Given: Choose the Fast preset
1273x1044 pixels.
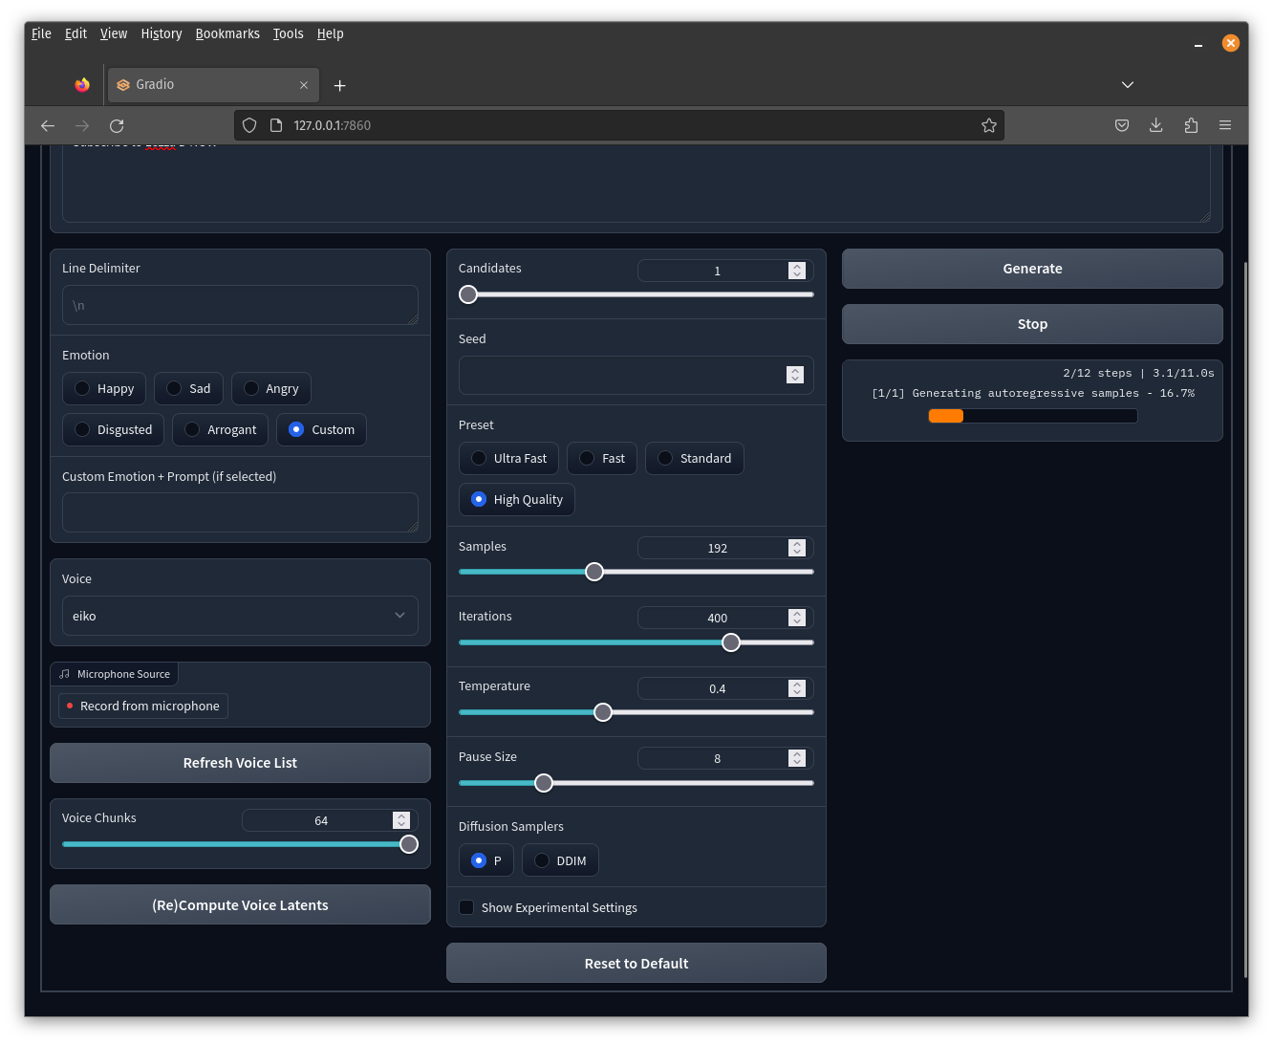Looking at the screenshot, I should click(601, 458).
